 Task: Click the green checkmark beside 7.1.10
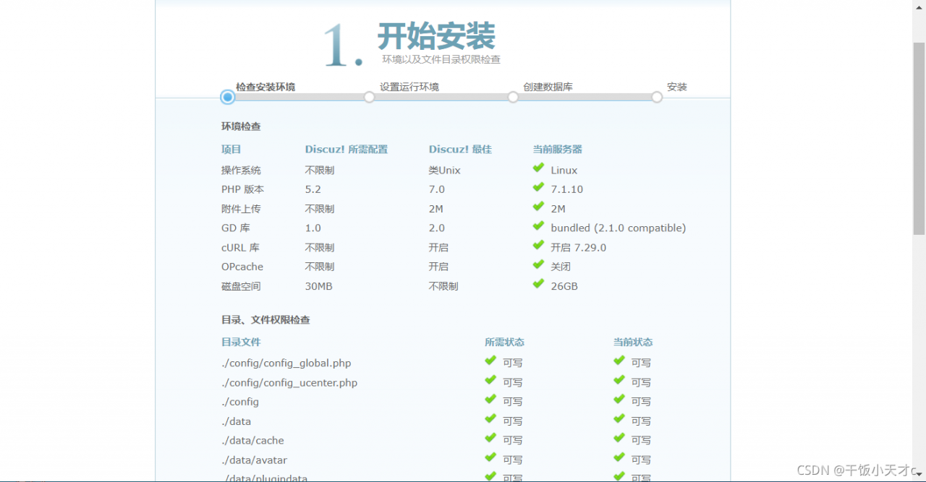538,187
